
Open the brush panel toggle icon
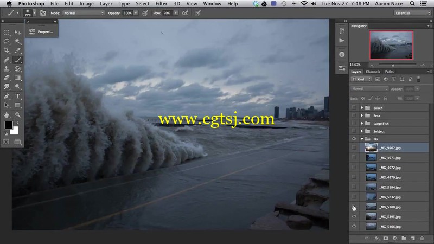click(x=43, y=13)
